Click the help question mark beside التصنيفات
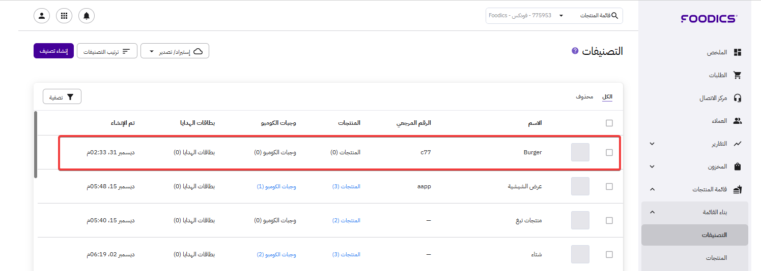Image resolution: width=761 pixels, height=271 pixels. [575, 51]
